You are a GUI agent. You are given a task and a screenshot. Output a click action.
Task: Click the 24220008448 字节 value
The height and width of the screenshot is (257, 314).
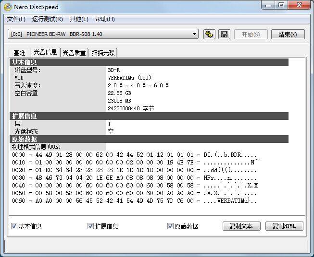pos(131,108)
